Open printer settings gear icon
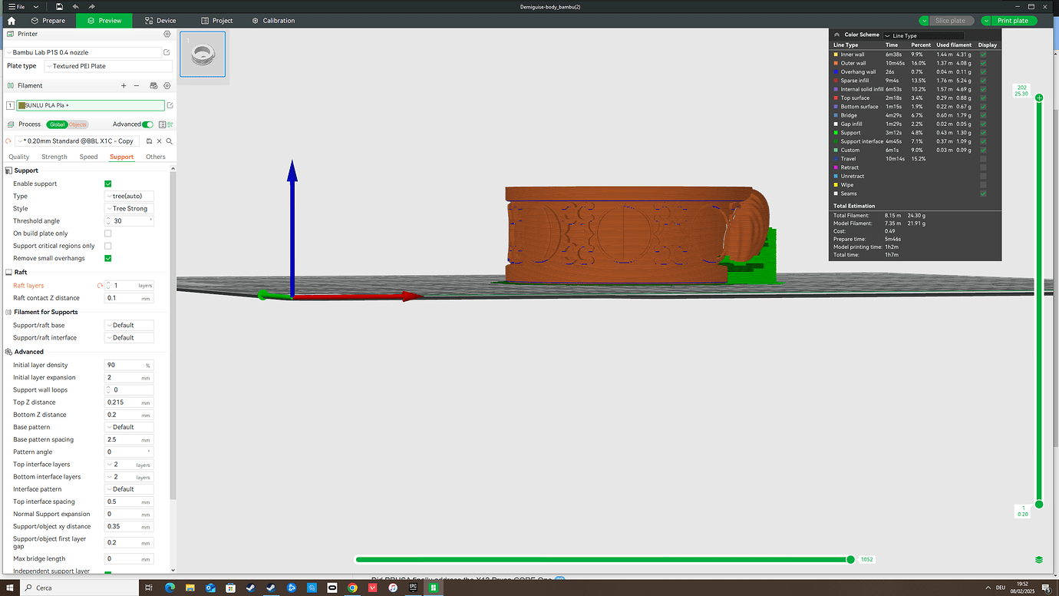 point(167,35)
